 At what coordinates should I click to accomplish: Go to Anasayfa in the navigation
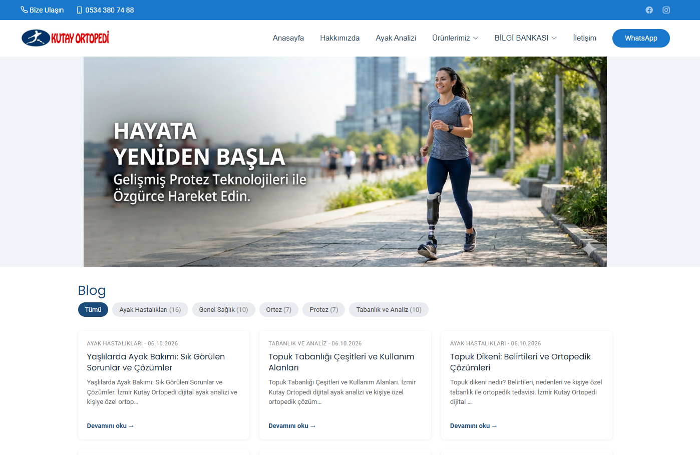288,38
